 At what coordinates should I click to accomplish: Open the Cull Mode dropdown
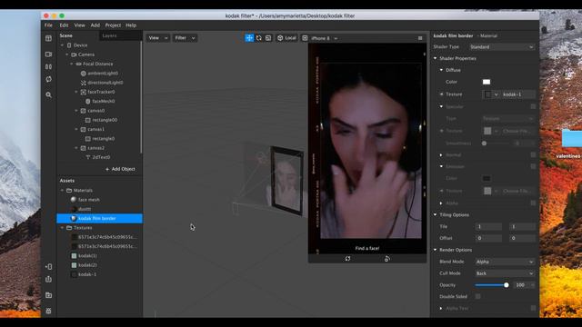pos(505,273)
